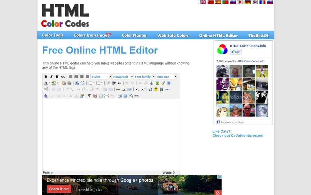Follow the CatAdventures.net link
Viewport: 311px width, 195px height.
click(237, 136)
